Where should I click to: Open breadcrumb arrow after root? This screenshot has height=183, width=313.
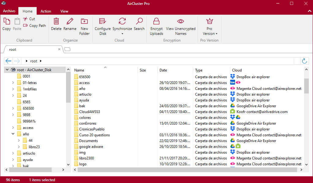[x=41, y=61]
